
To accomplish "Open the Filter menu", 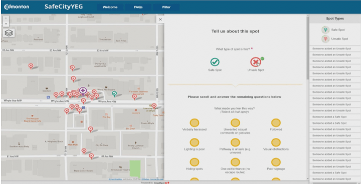I will pyautogui.click(x=166, y=7).
